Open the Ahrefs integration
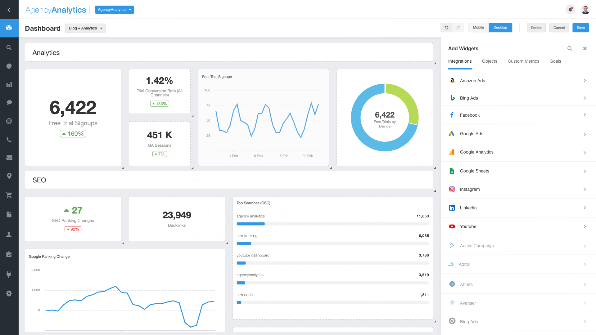This screenshot has width=596, height=335. click(x=518, y=284)
